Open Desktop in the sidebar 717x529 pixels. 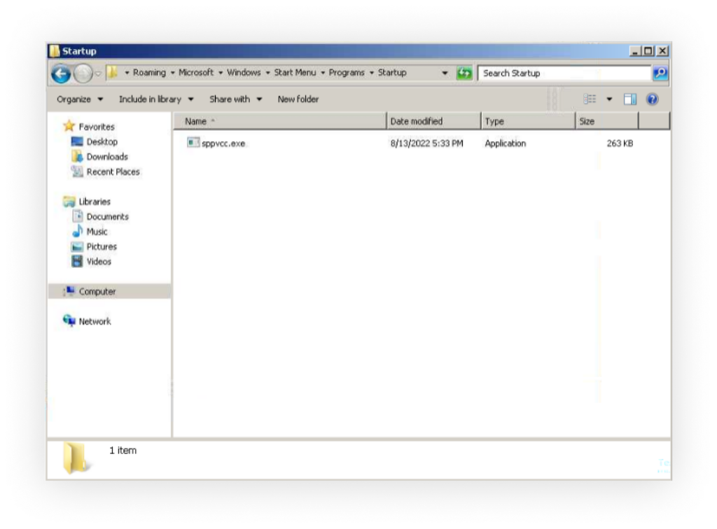click(102, 142)
